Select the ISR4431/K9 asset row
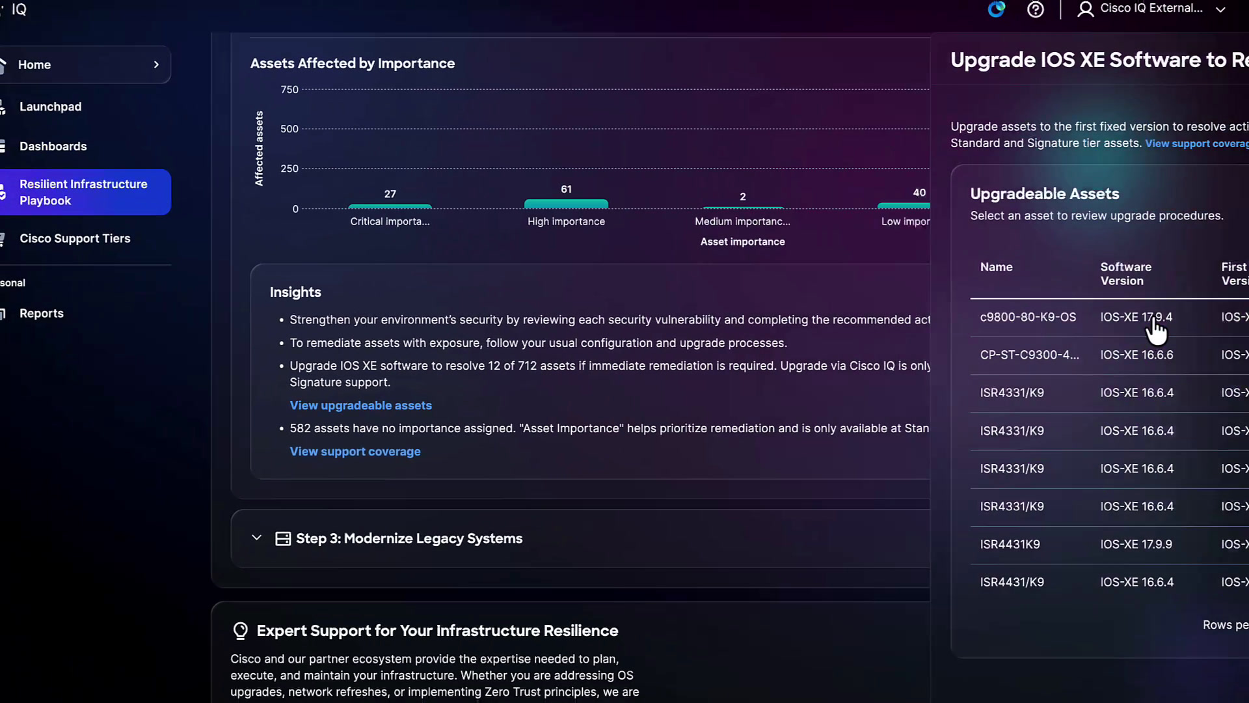 coord(1109,582)
